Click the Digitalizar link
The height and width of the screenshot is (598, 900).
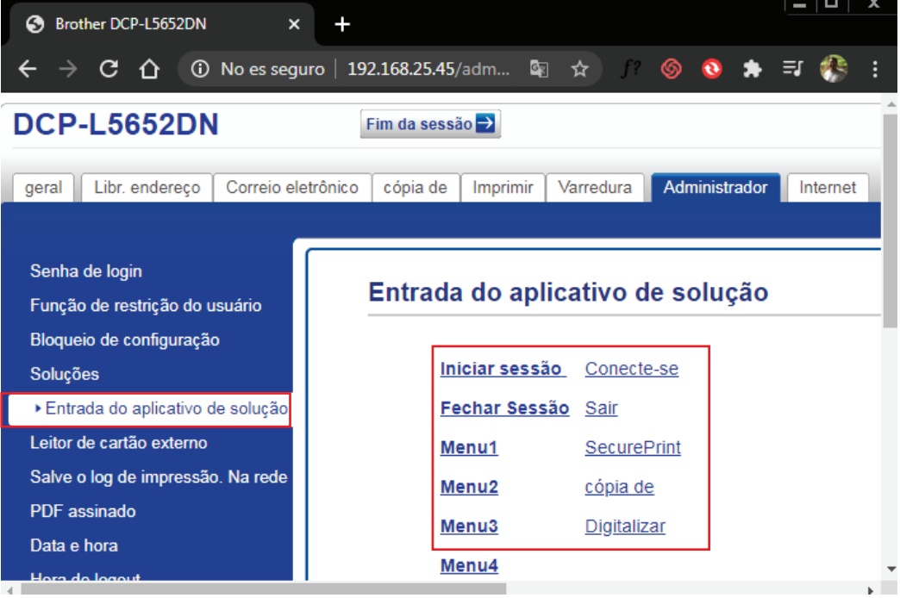[x=624, y=526]
